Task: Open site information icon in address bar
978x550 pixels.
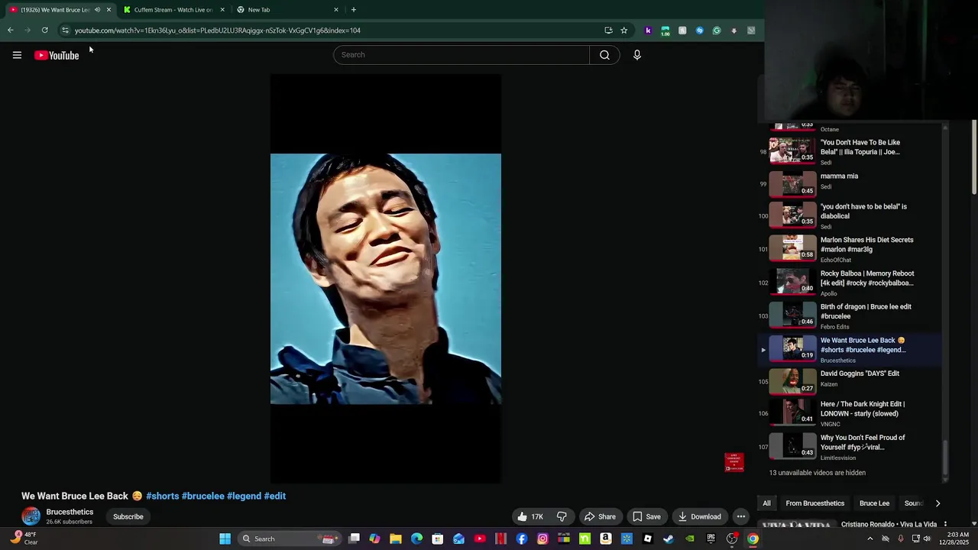Action: (65, 31)
